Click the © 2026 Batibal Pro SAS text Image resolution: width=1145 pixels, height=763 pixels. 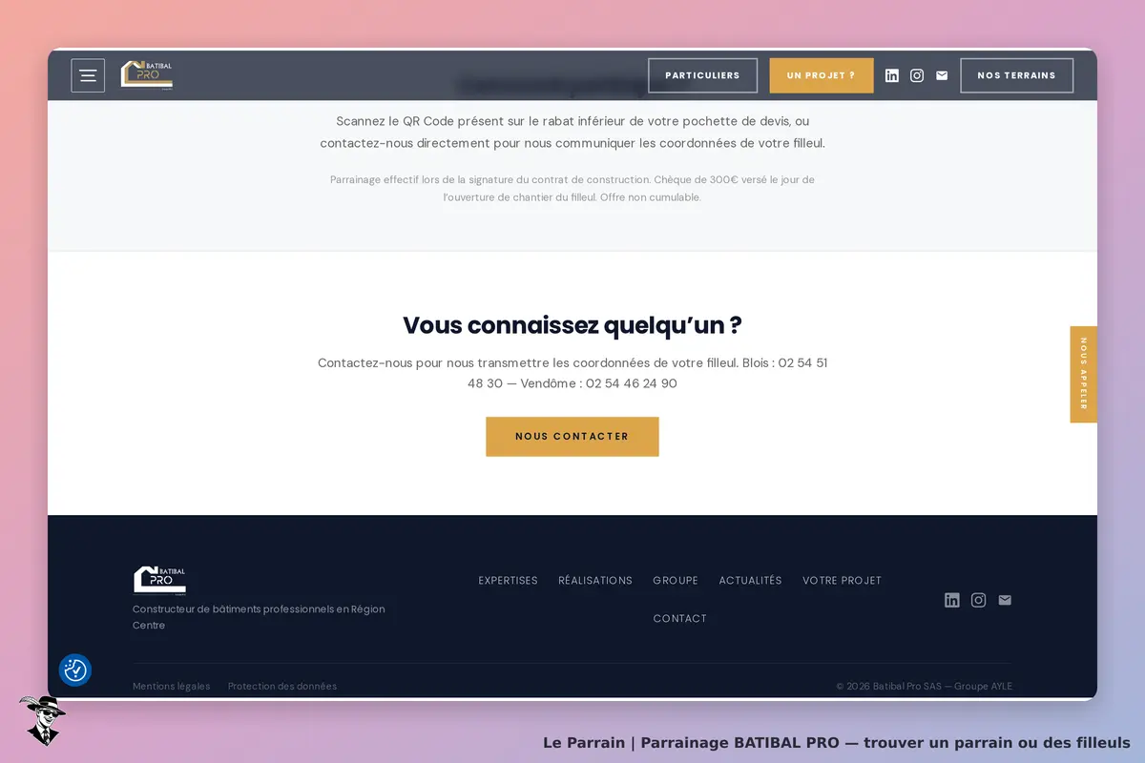(x=925, y=686)
